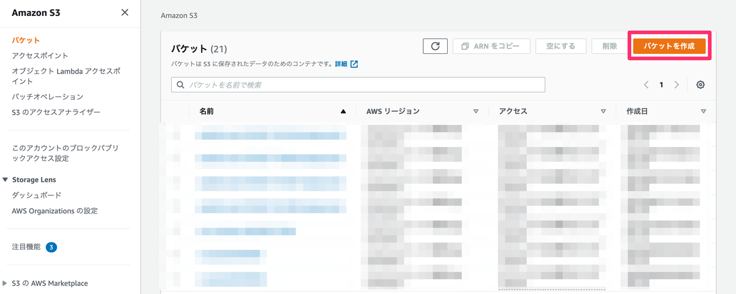Open 注目機能 in sidebar
Viewport: 736px width, 294px height.
[26, 247]
